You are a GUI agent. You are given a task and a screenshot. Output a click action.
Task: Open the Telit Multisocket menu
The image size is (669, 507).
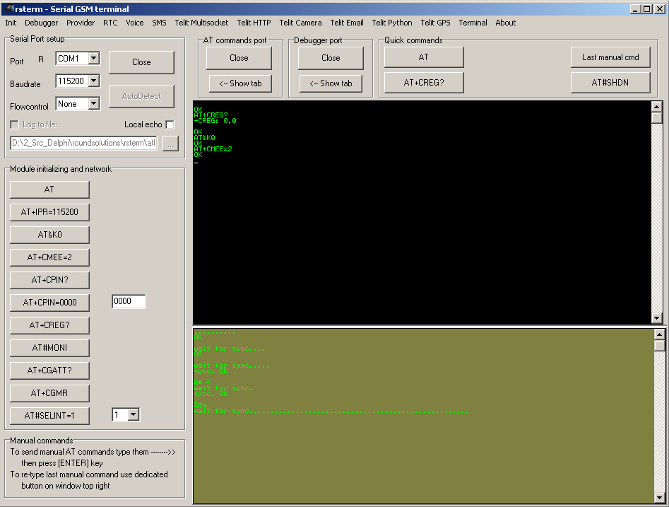201,23
